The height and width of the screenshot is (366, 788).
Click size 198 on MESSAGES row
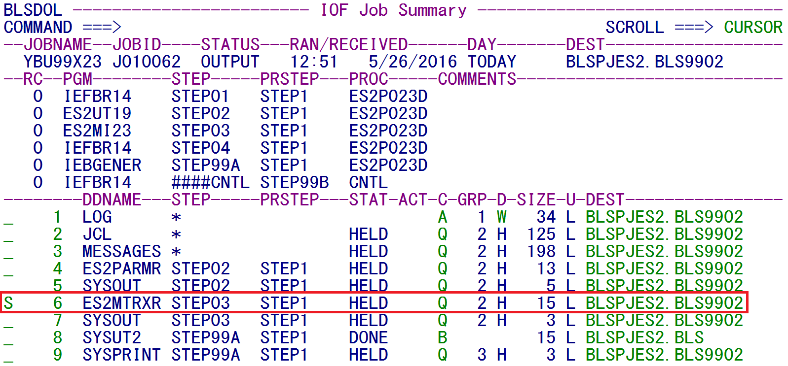pyautogui.click(x=541, y=252)
